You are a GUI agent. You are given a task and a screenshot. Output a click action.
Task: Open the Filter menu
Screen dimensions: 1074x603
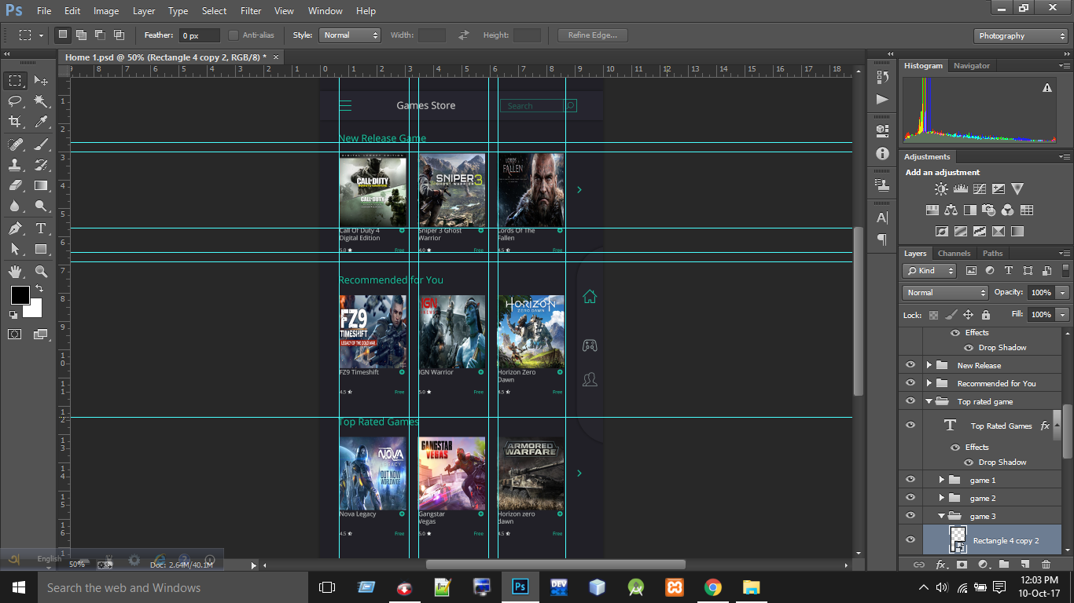pos(251,11)
